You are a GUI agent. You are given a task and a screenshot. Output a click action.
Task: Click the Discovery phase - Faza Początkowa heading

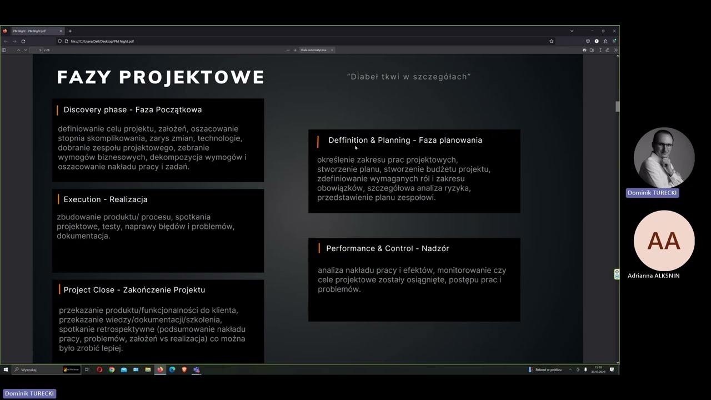click(x=133, y=110)
